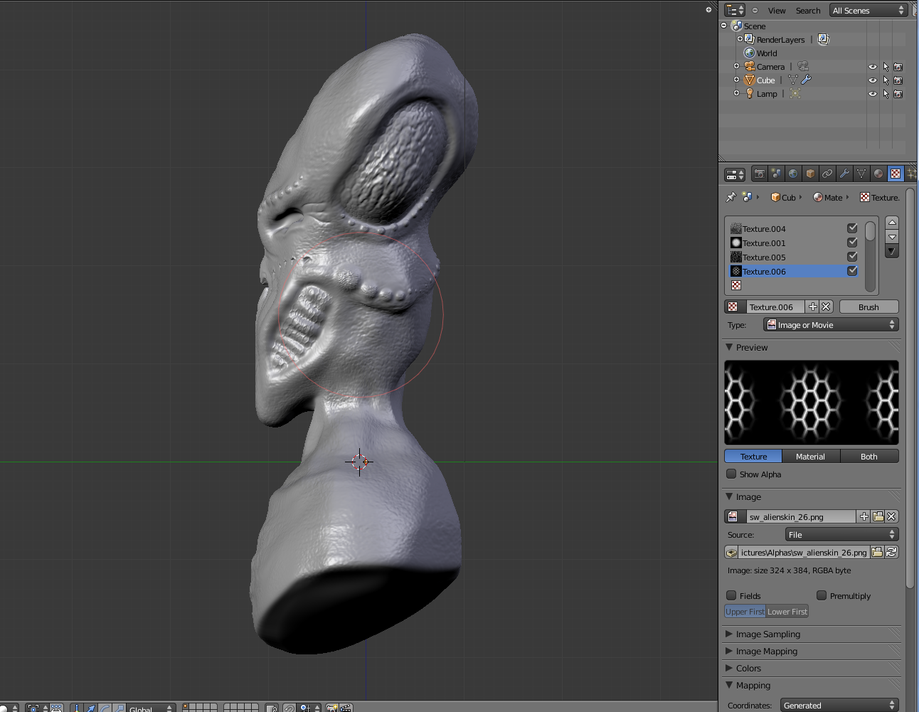This screenshot has height=712, width=919.
Task: Toggle Camera renderability camera icon
Action: [x=898, y=67]
